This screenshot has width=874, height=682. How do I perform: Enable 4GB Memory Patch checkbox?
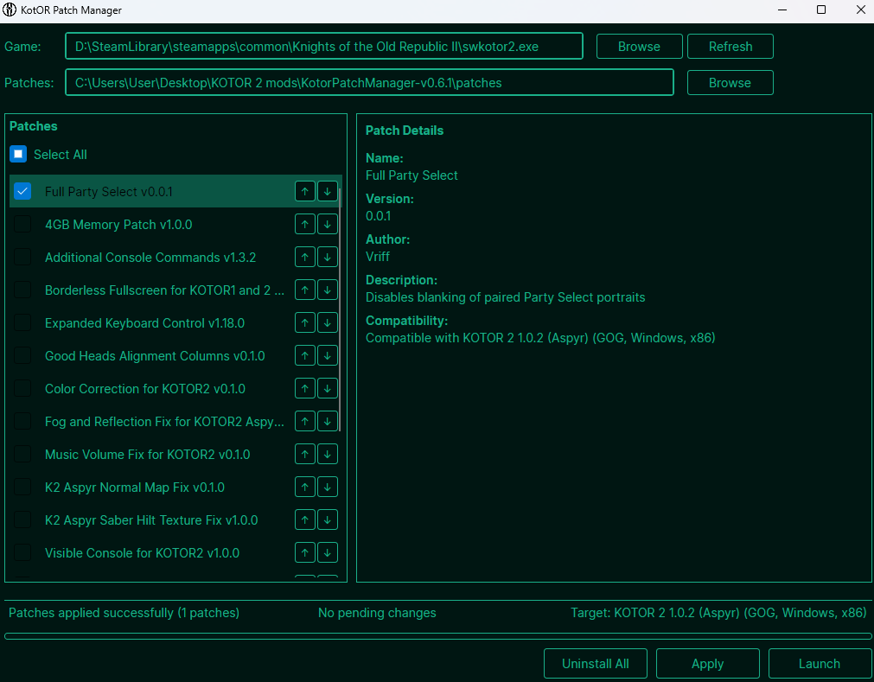pos(22,224)
